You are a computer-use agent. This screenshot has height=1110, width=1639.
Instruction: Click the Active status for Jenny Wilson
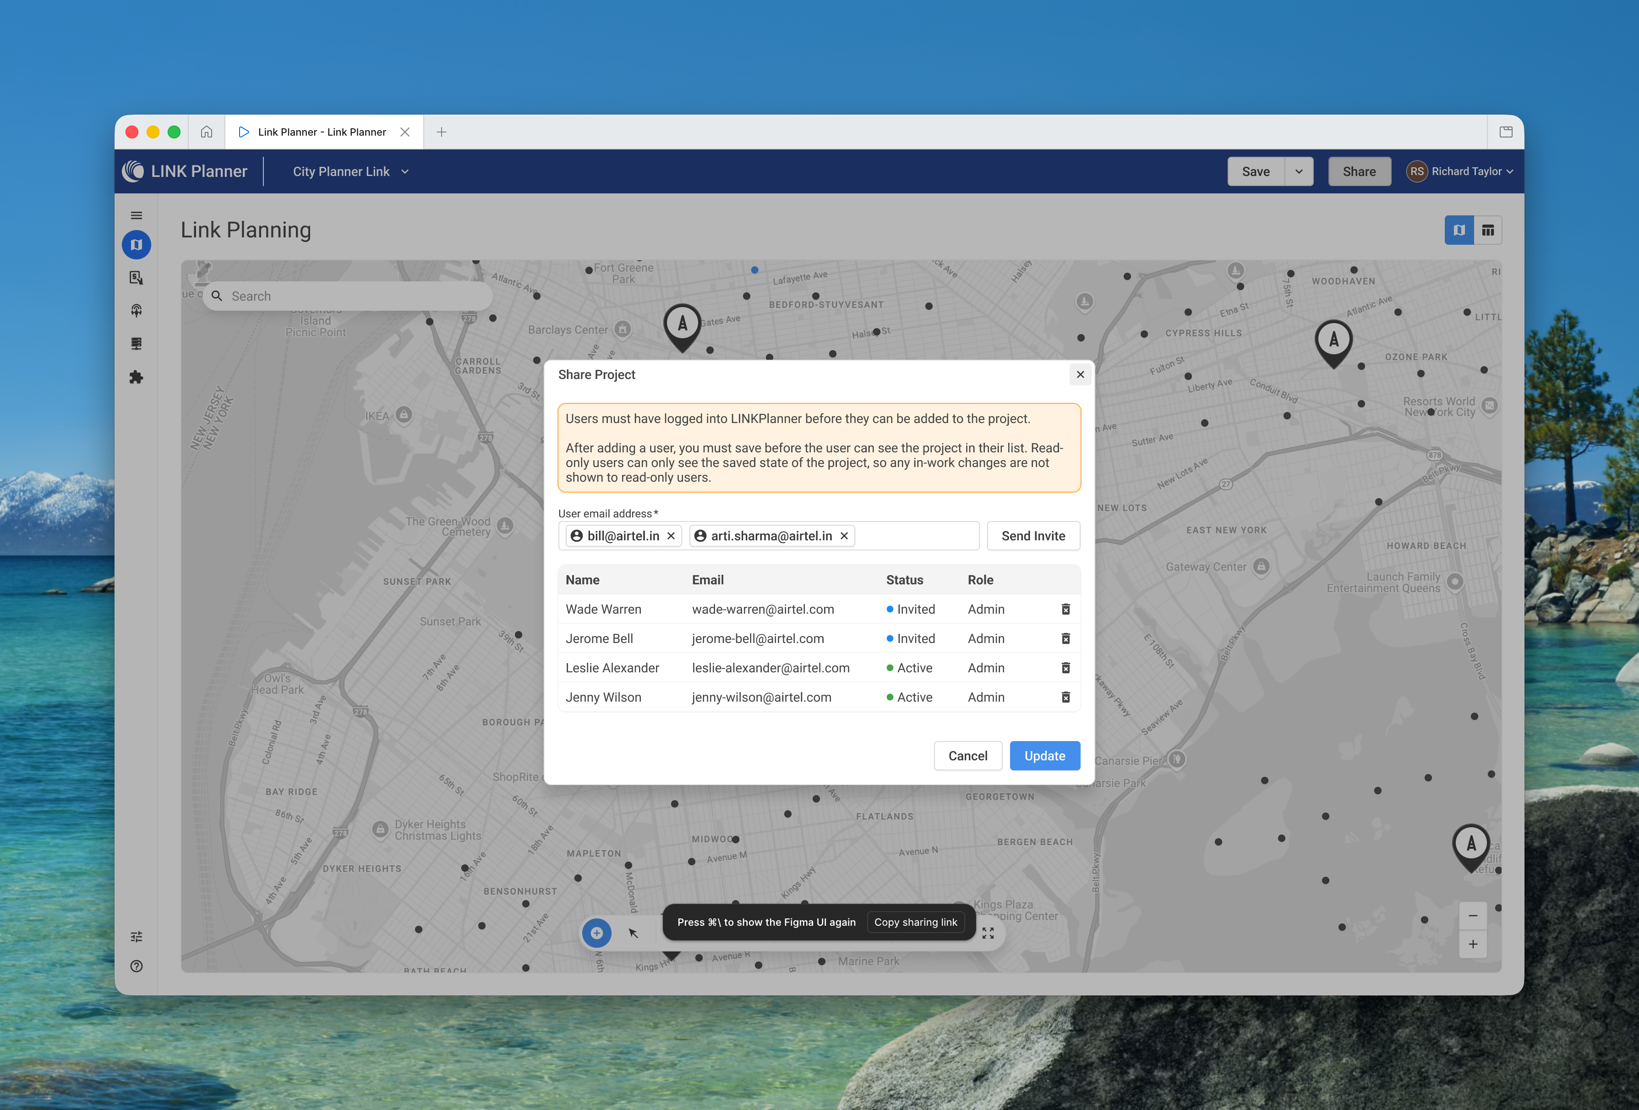pos(909,697)
